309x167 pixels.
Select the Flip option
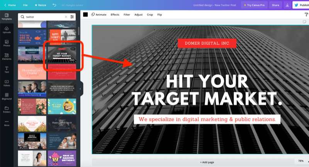pos(160,15)
